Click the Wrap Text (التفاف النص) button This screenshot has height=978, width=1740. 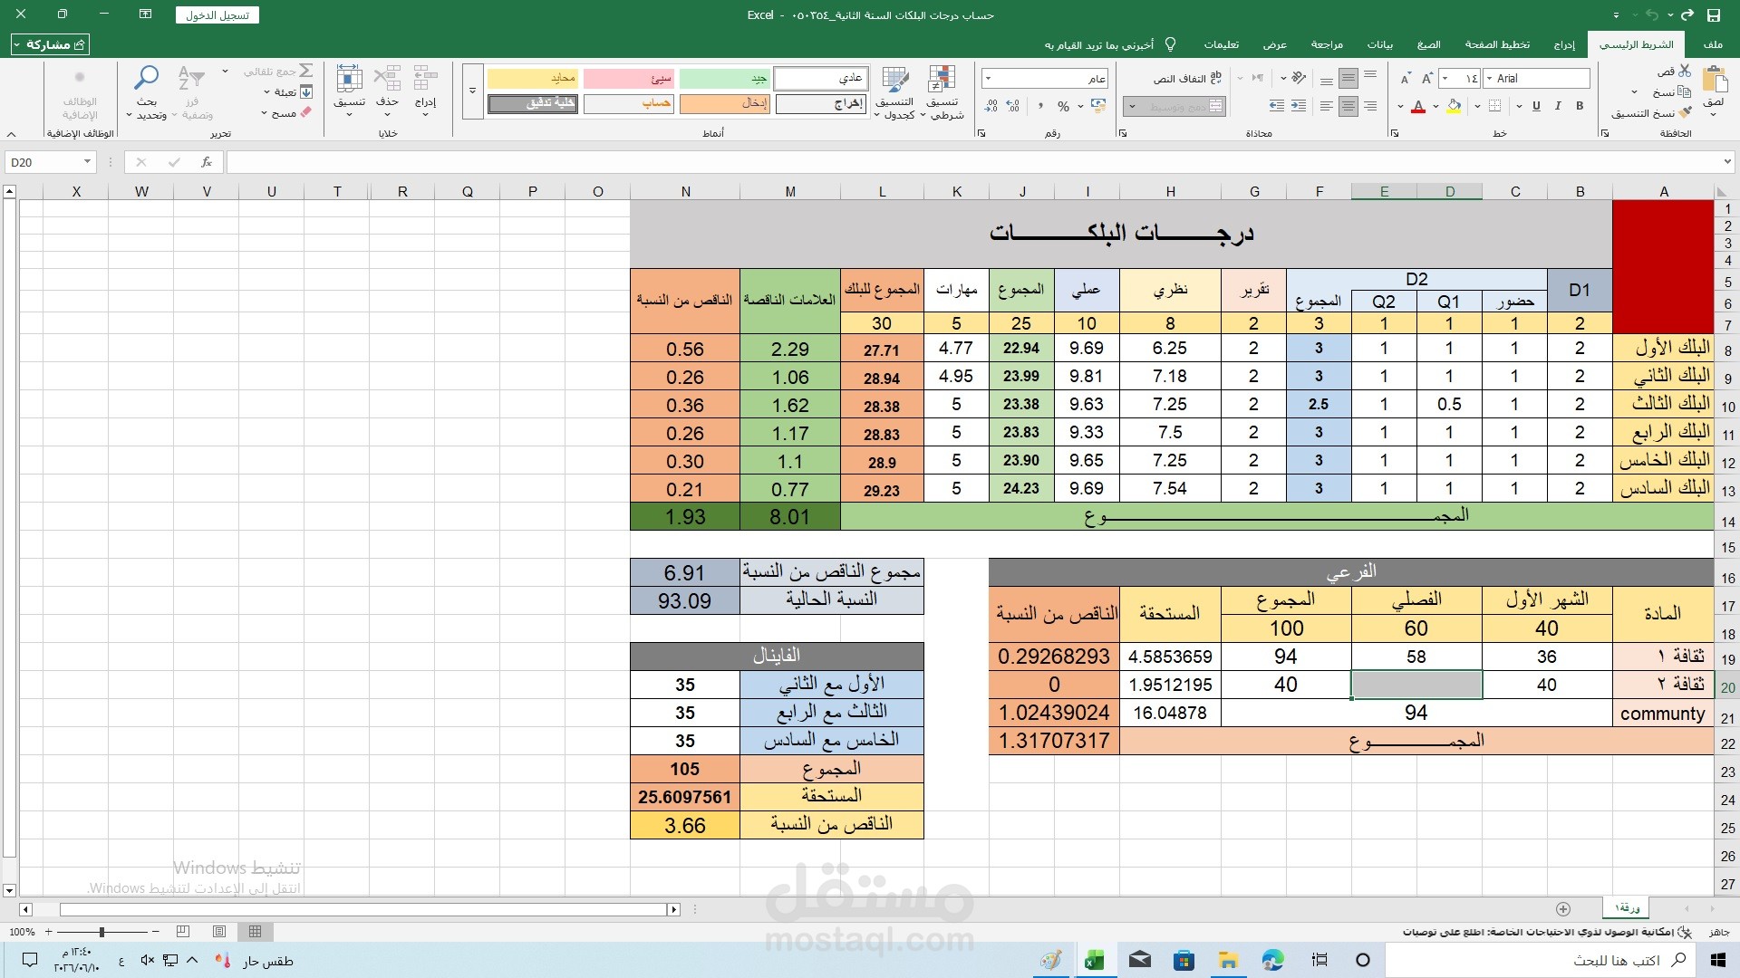pos(1187,79)
